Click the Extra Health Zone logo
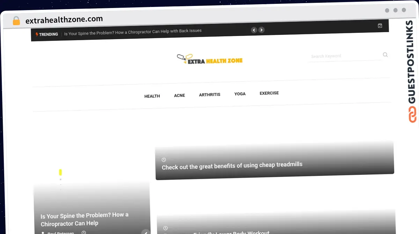 tap(210, 60)
